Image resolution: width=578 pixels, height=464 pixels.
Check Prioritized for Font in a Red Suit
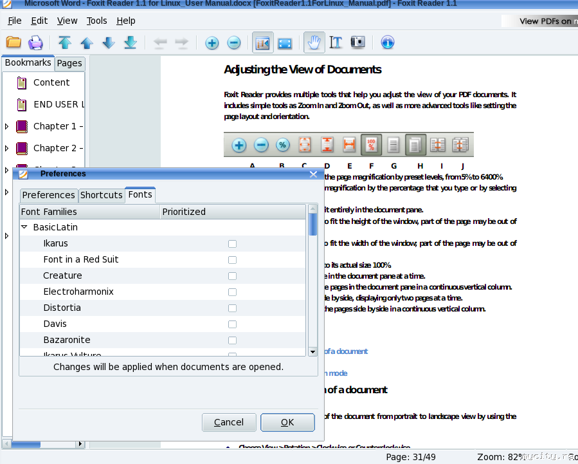coord(232,260)
